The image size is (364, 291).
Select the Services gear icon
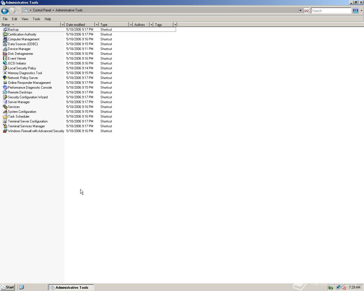click(5, 107)
